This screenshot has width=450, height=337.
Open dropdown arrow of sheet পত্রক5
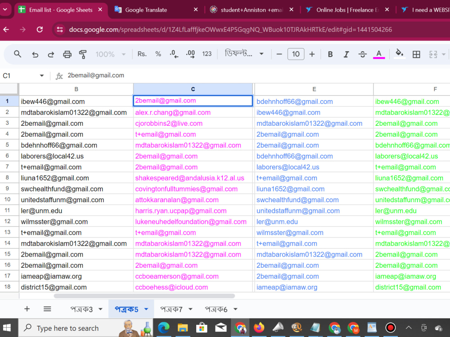tap(146, 309)
